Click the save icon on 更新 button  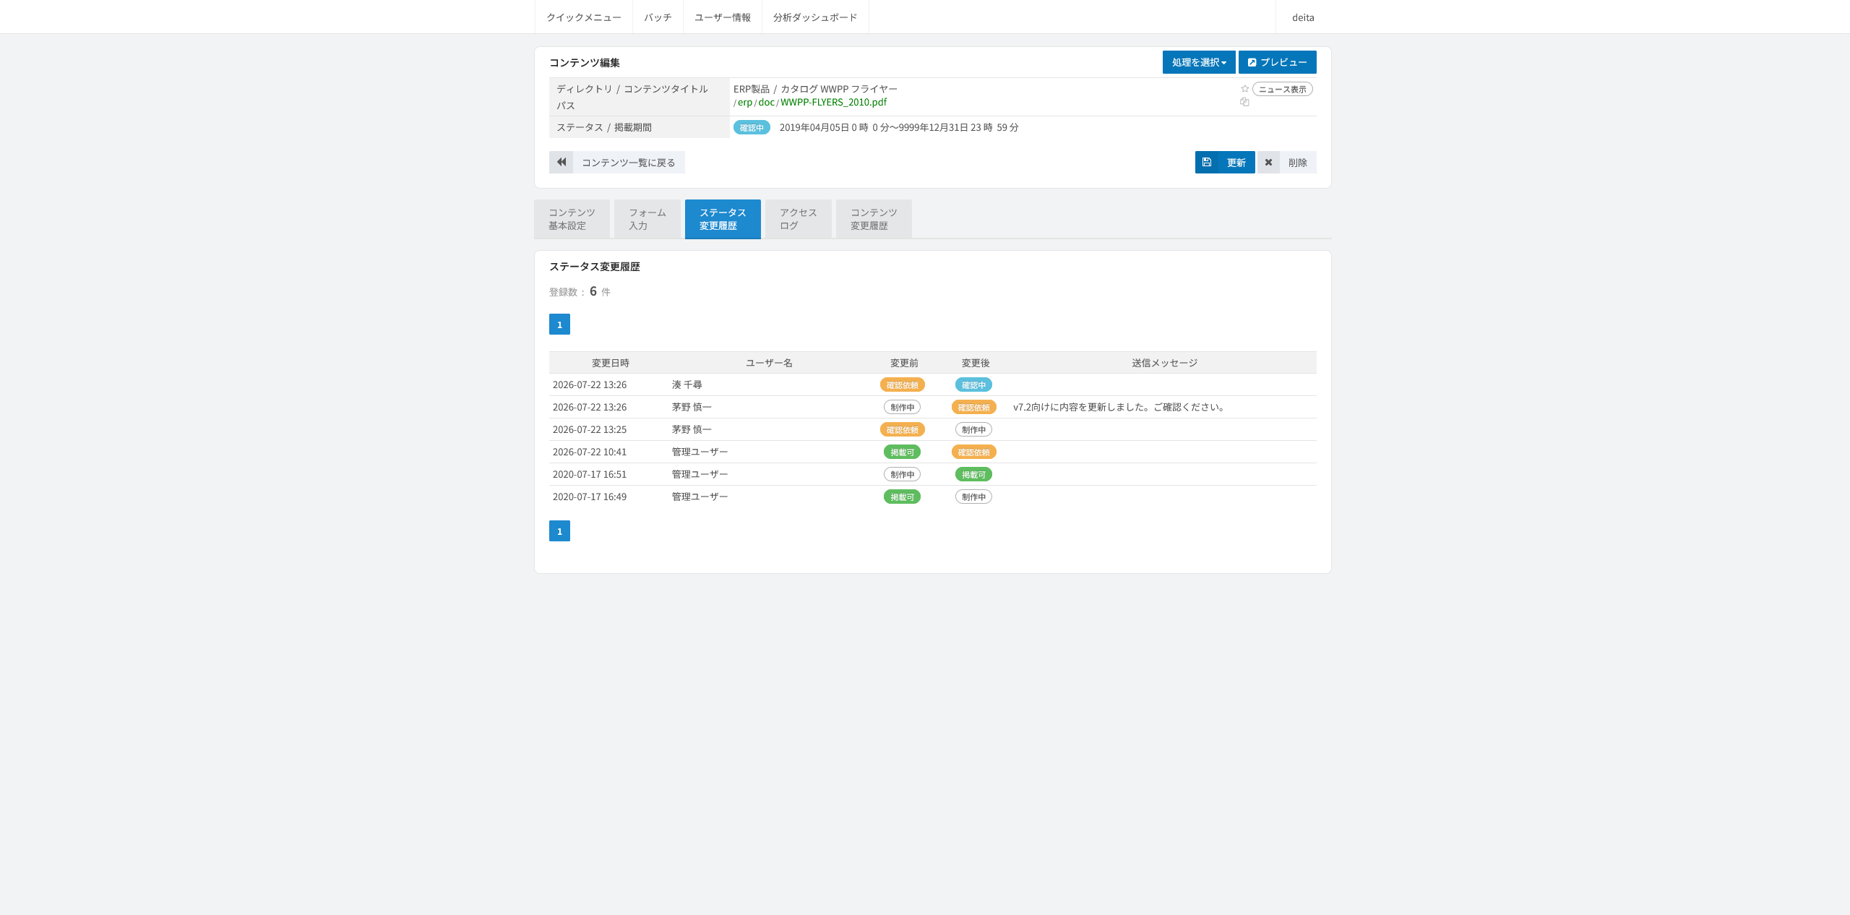point(1207,163)
